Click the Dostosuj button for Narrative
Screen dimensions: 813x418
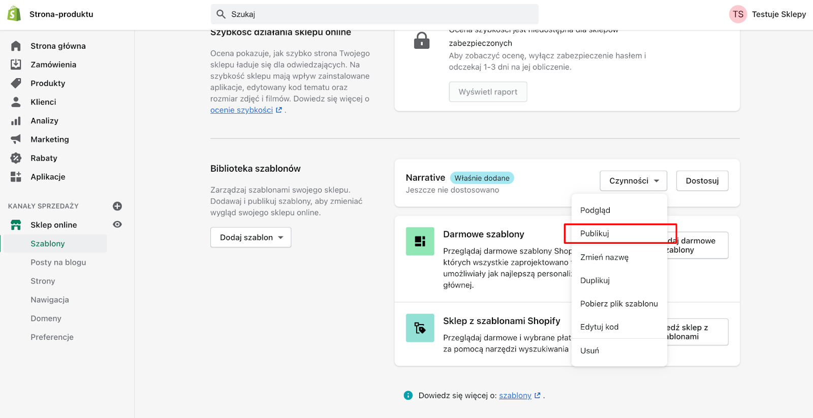(x=702, y=180)
